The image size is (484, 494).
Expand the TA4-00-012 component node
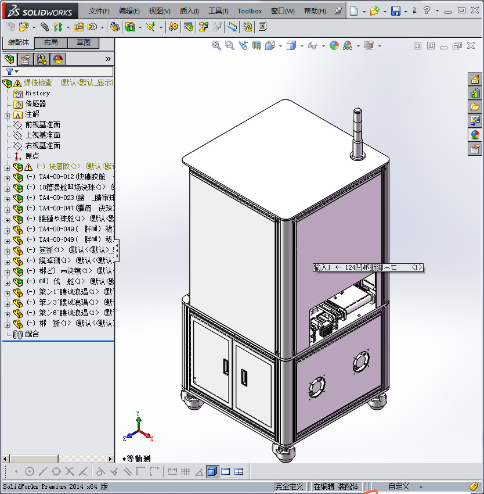(7, 178)
